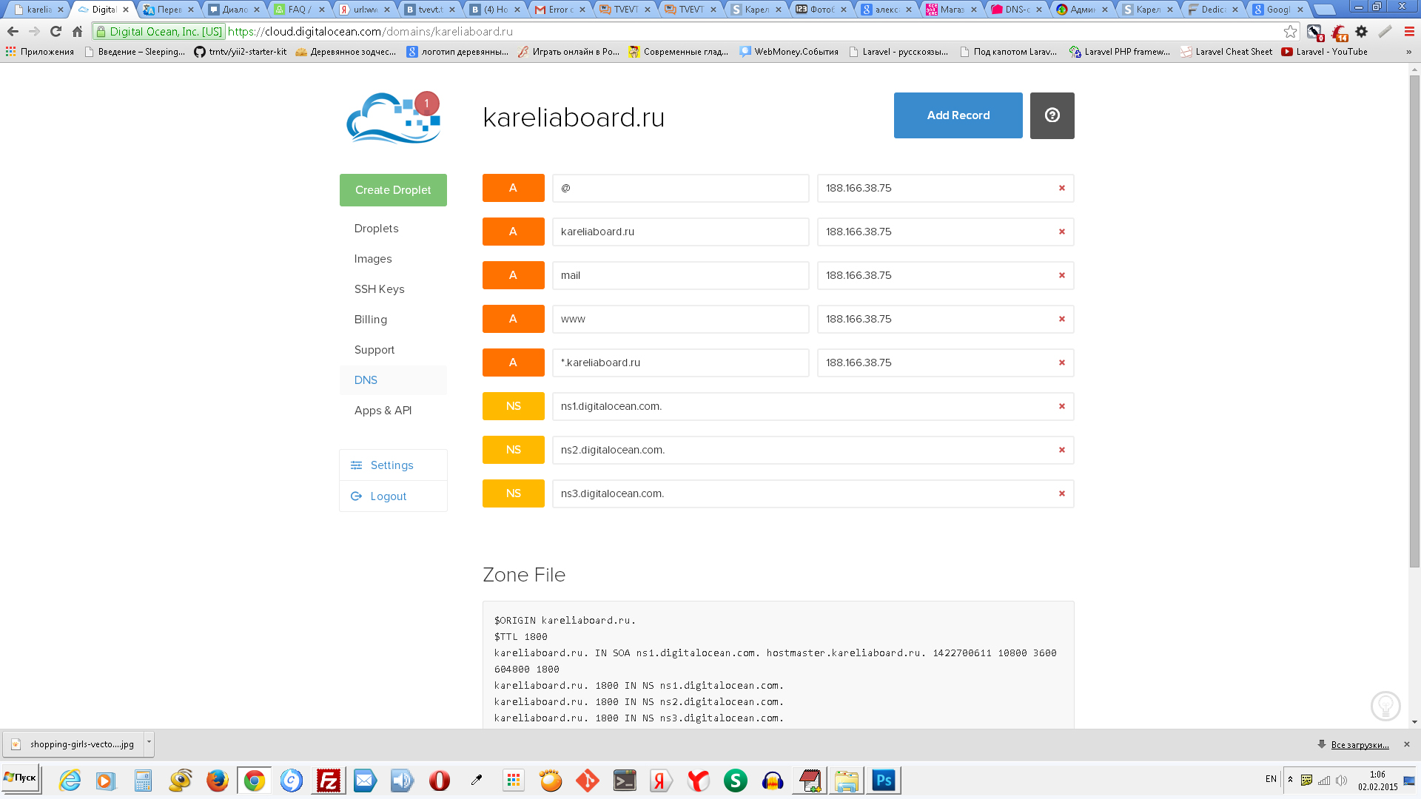This screenshot has height=799, width=1421.
Task: Remove the www A record
Action: [x=1061, y=319]
